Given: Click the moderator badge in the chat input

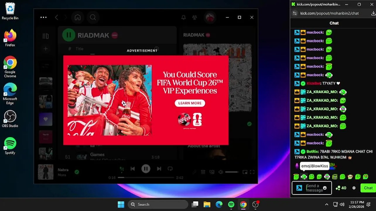Looking at the screenshot, I should 299,188.
